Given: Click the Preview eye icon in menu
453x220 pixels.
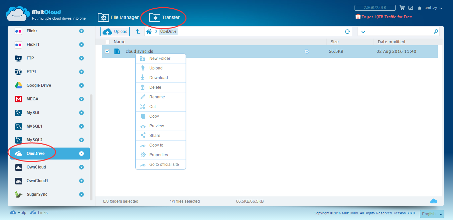Looking at the screenshot, I should [x=143, y=126].
